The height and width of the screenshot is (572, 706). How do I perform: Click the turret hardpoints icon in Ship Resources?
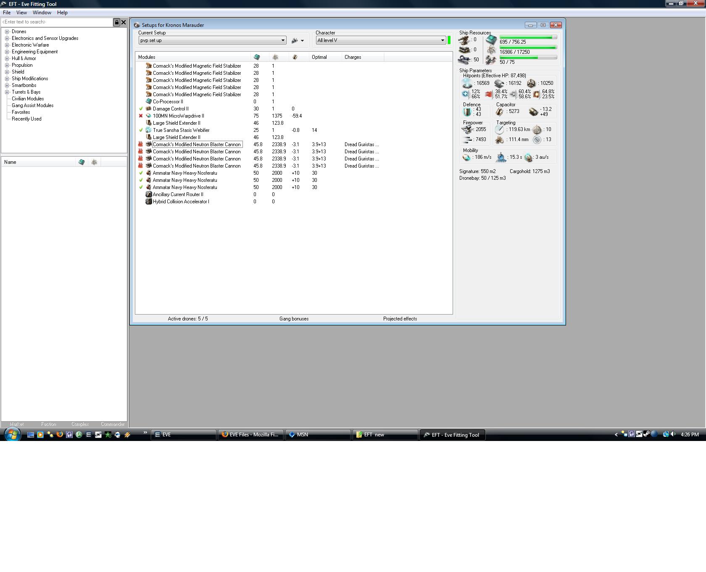[464, 40]
